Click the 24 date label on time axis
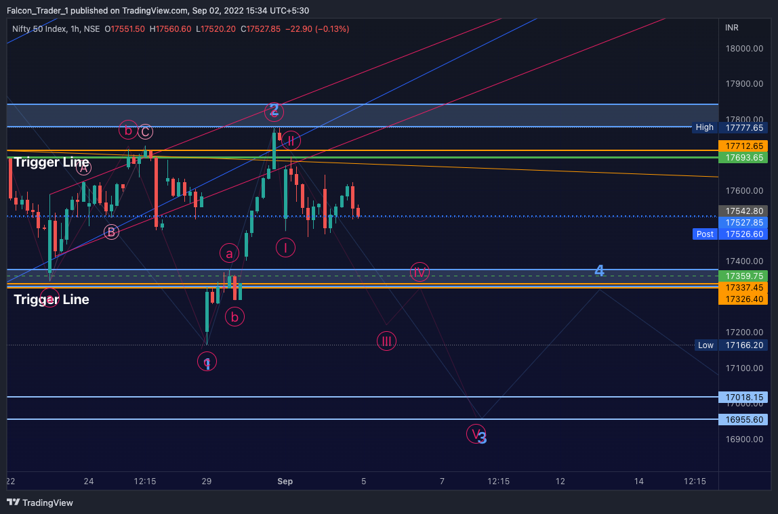Viewport: 778px width, 514px height. click(89, 481)
